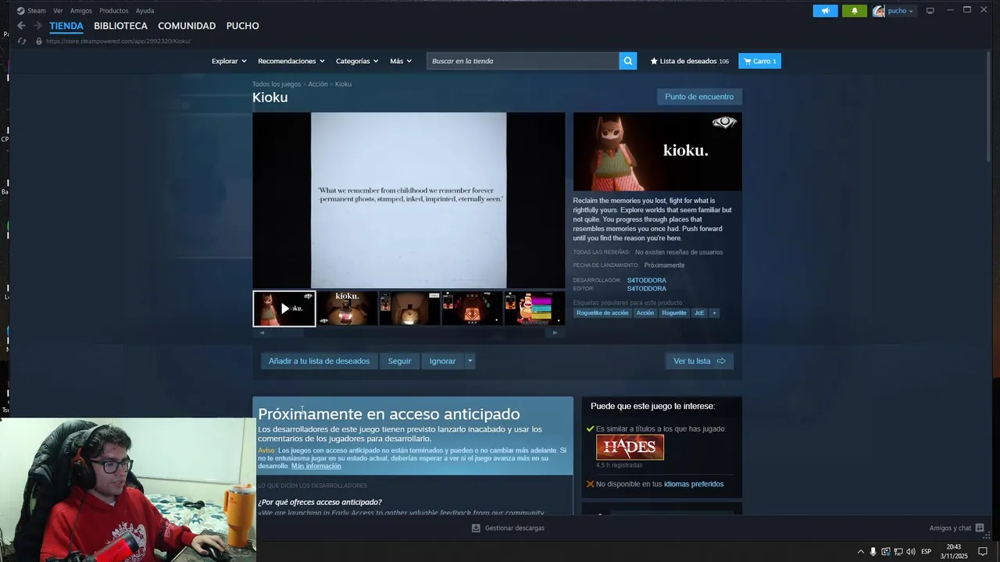The width and height of the screenshot is (1000, 562).
Task: Open the green notifications bell
Action: 854,11
